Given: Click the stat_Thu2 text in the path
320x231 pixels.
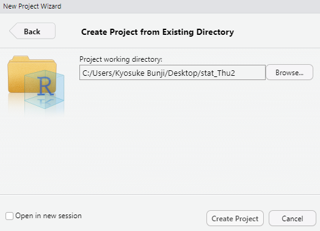Looking at the screenshot, I should tap(218, 73).
